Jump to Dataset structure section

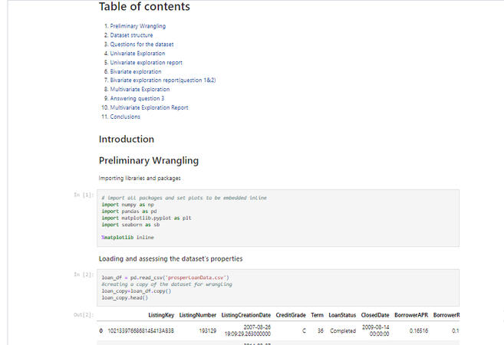(x=131, y=35)
